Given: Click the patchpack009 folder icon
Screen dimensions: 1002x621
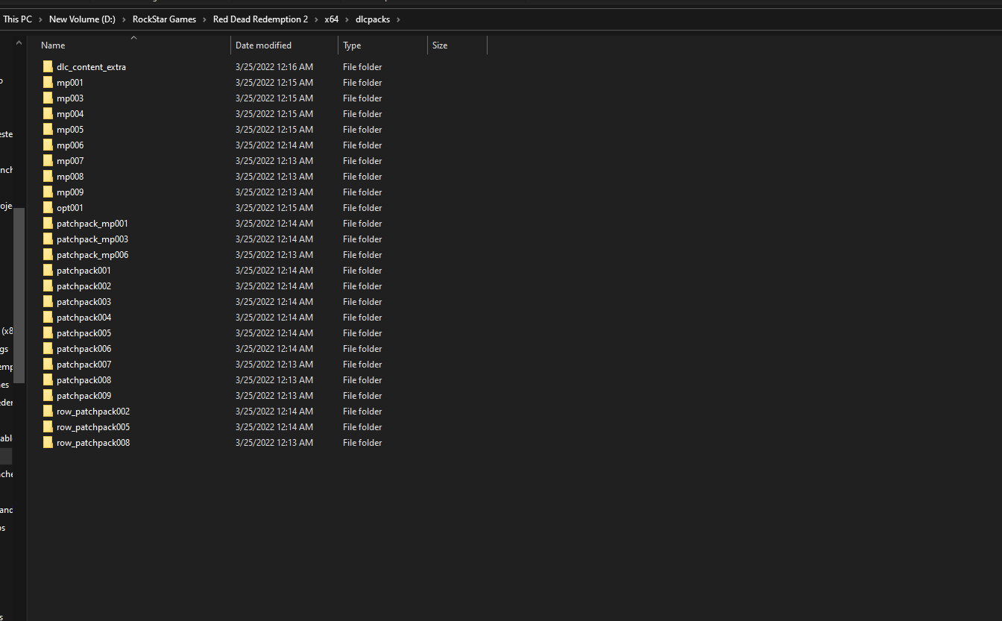Looking at the screenshot, I should (48, 396).
